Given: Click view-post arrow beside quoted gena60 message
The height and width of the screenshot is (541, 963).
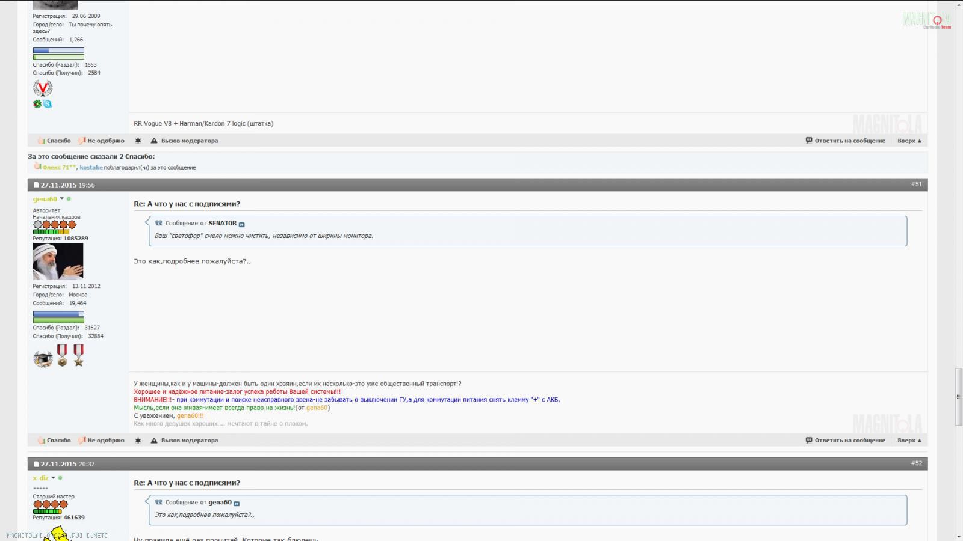Looking at the screenshot, I should [x=237, y=503].
